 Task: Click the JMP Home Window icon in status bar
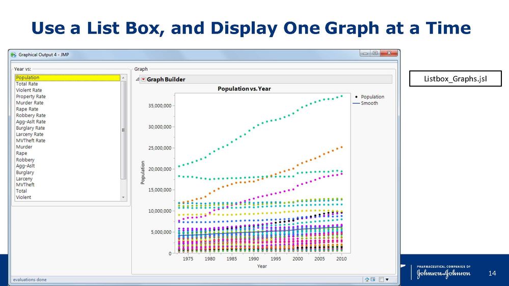click(367, 279)
